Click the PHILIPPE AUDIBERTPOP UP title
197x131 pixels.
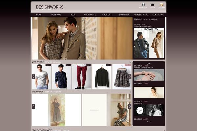pos(143,68)
